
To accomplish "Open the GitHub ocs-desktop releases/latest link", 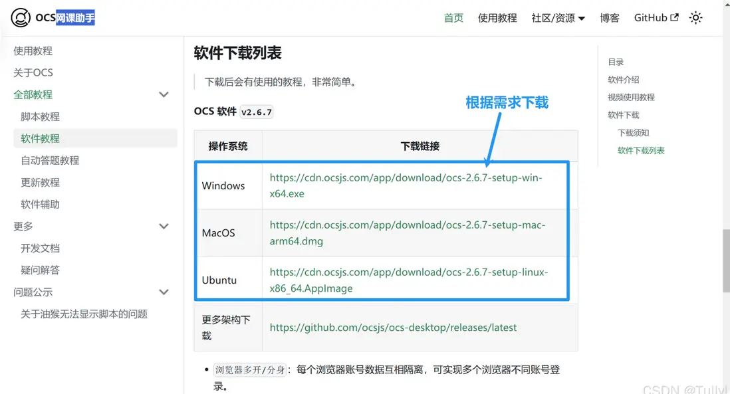I will [393, 328].
